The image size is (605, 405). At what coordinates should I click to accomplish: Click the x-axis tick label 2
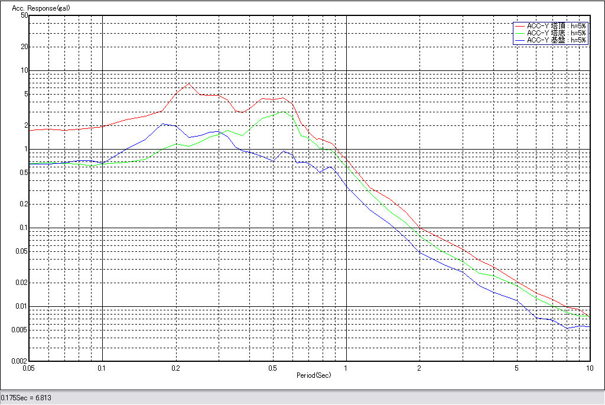(x=419, y=368)
